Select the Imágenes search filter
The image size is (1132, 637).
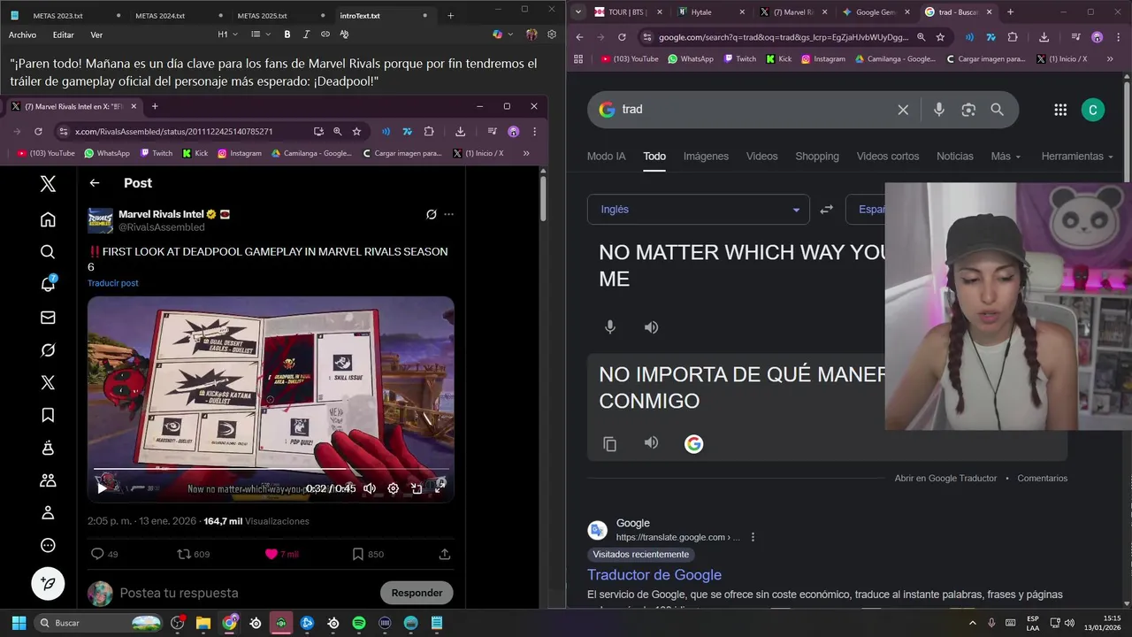click(x=706, y=156)
